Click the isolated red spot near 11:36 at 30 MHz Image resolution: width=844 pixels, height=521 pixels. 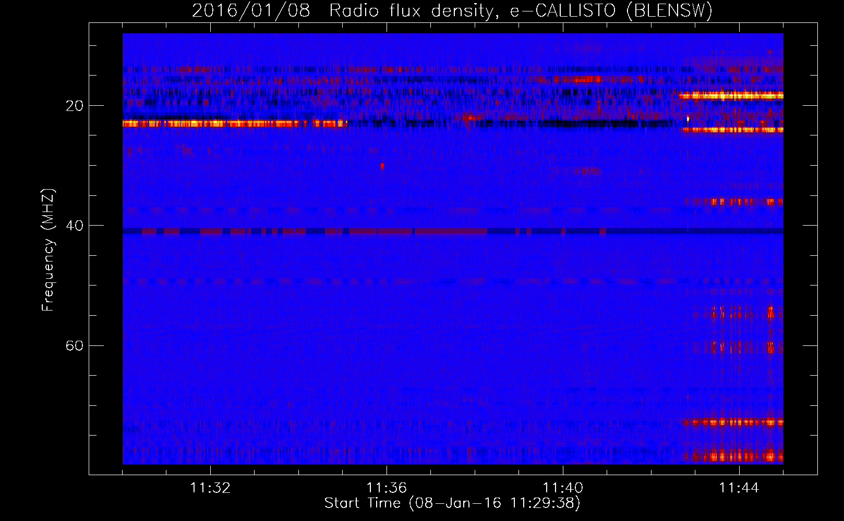click(x=382, y=166)
